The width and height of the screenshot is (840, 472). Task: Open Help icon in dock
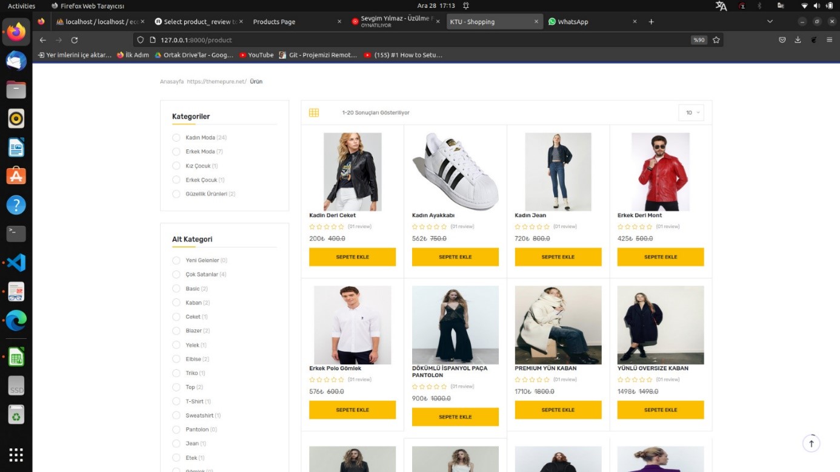(x=16, y=205)
